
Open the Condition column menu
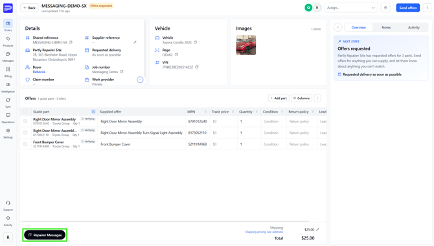[282, 111]
